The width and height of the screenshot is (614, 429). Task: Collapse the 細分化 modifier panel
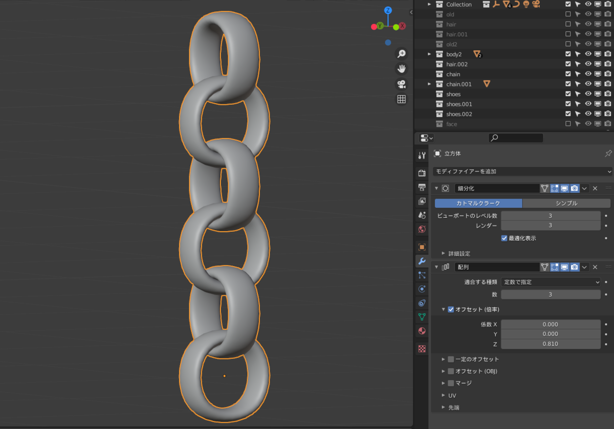(436, 188)
